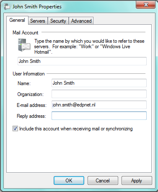Toggle include account when receiving mail checkbox
This screenshot has height=192, width=158.
pos(15,129)
